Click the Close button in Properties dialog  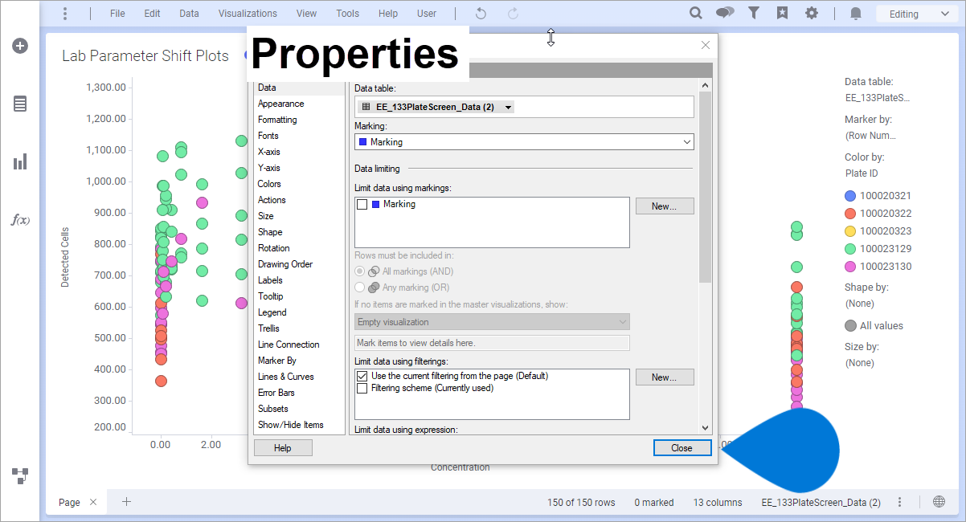point(682,448)
